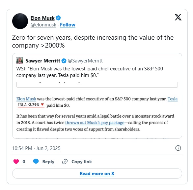Click Elon Musk's verified badge

pos(58,18)
